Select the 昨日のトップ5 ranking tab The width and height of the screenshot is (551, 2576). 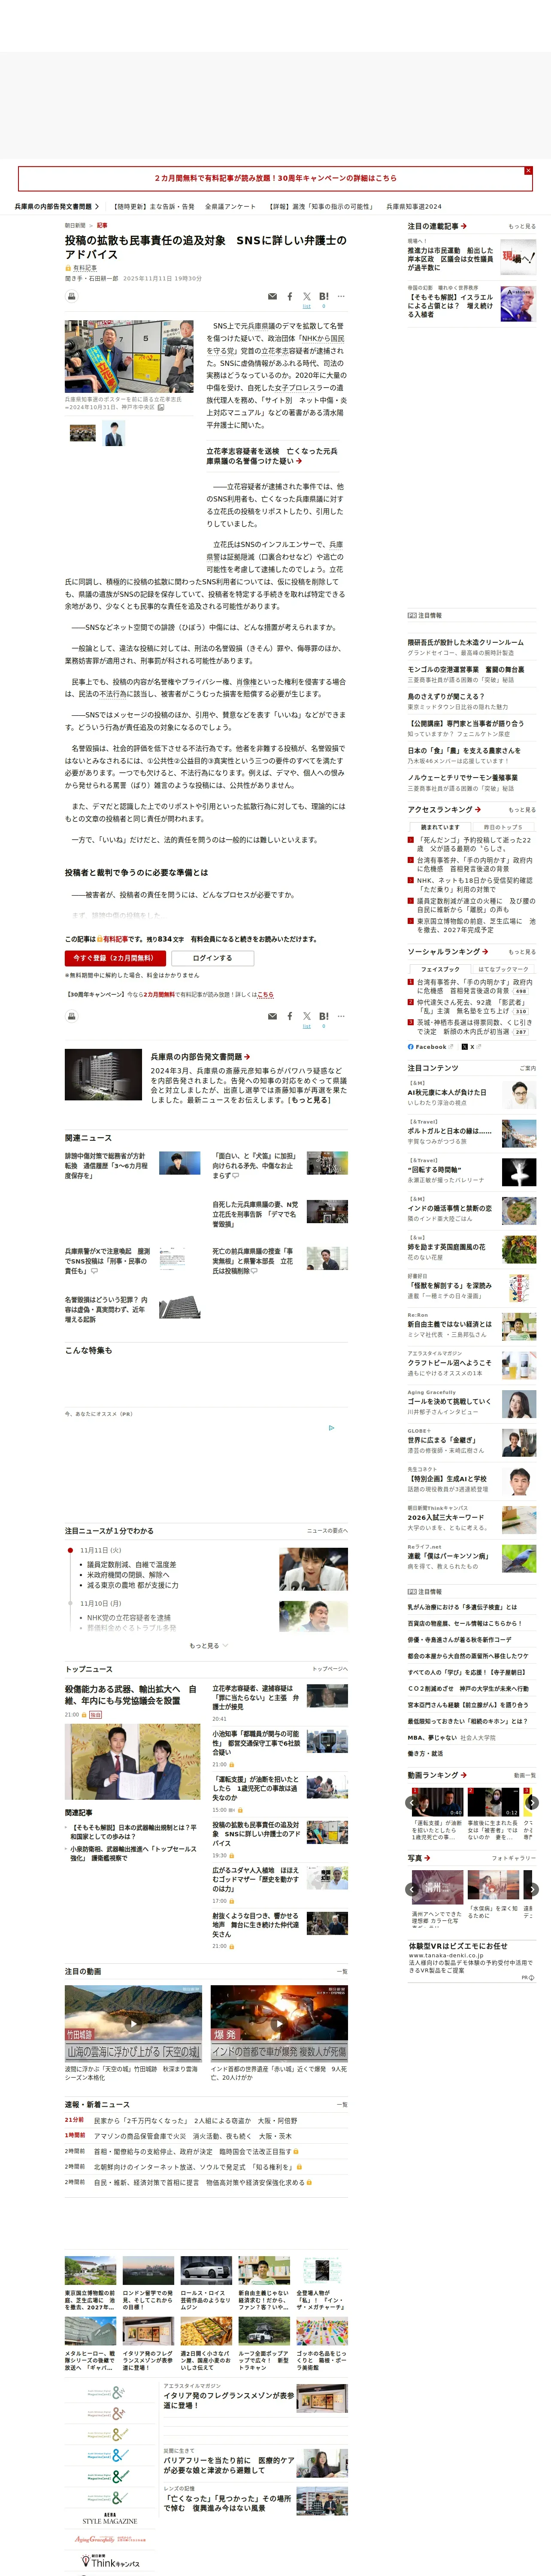[x=503, y=827]
